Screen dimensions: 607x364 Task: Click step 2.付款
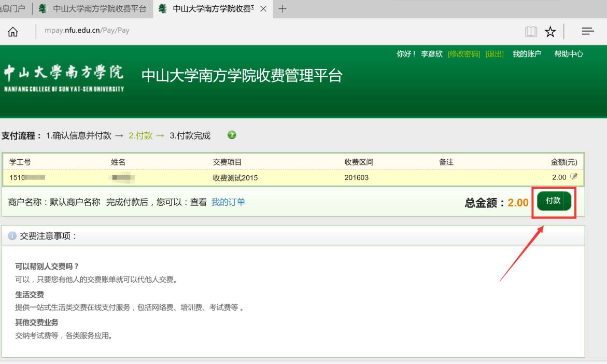tap(140, 135)
